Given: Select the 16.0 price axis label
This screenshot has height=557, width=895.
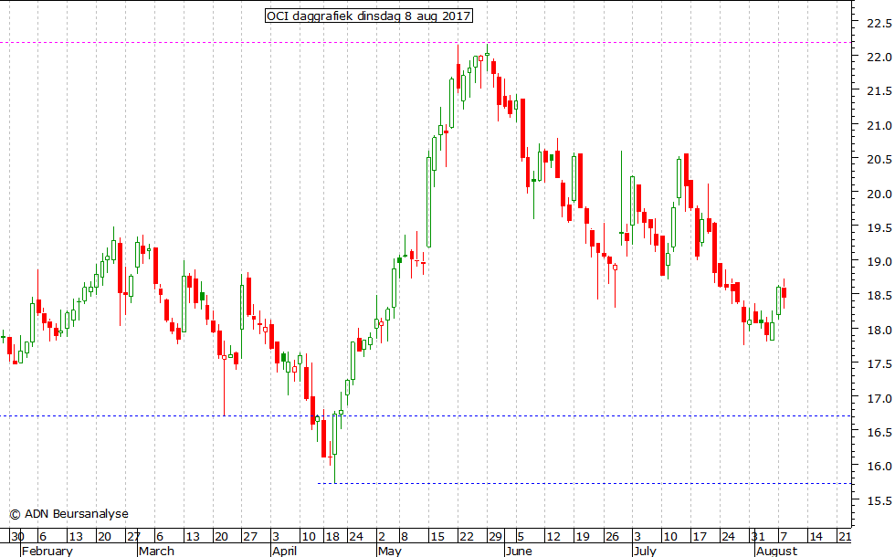Looking at the screenshot, I should coord(879,467).
